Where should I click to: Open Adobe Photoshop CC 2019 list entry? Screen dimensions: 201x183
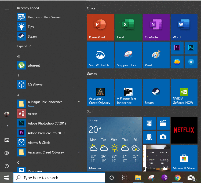tap(49, 123)
